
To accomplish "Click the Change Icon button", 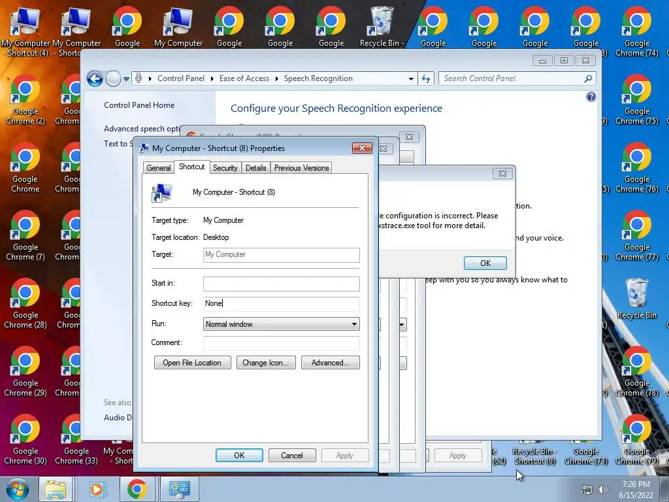I will point(266,362).
